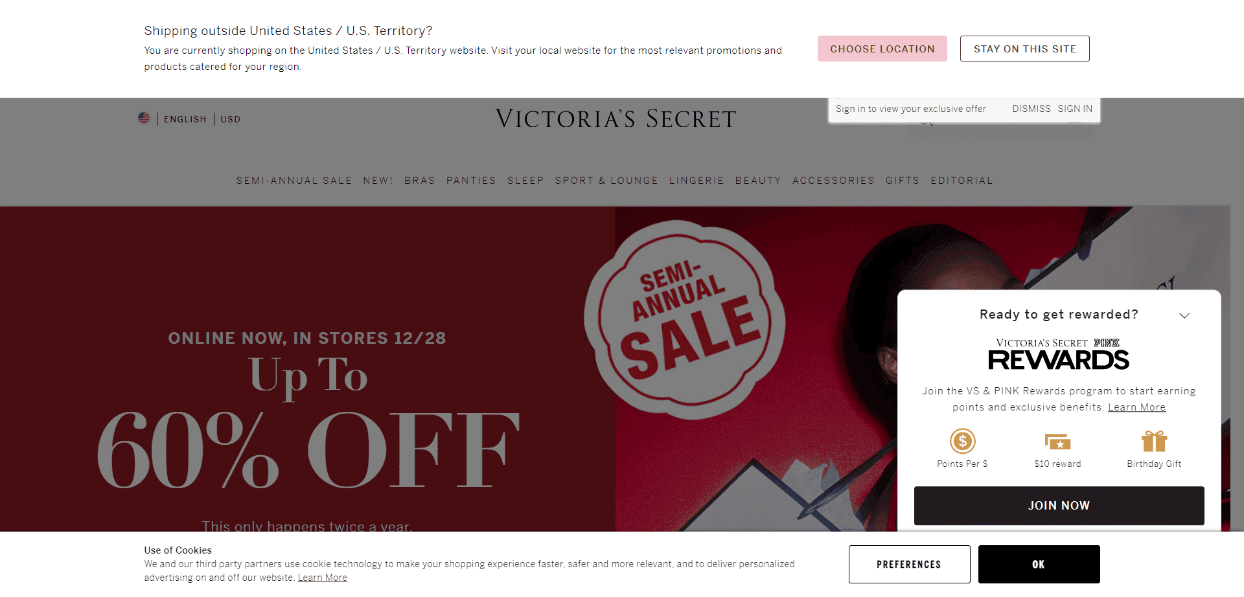Click the US flag icon
Viewport: 1244px width, 597px height.
[144, 118]
